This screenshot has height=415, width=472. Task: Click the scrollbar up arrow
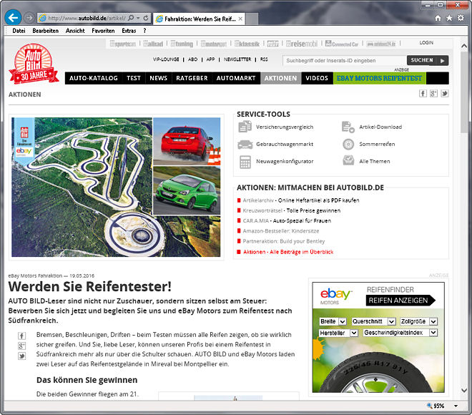464,46
